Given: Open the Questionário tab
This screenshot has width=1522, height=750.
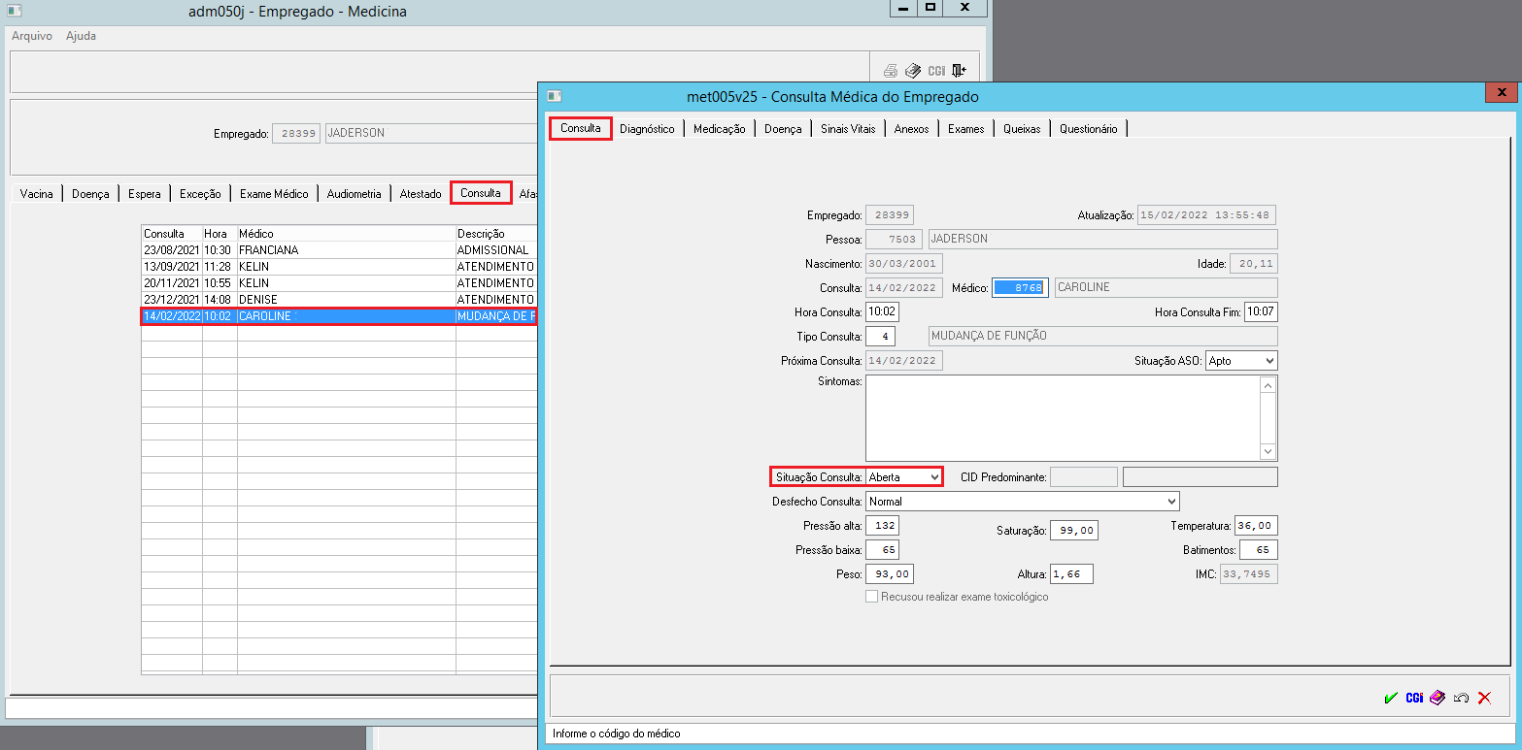Looking at the screenshot, I should pyautogui.click(x=1088, y=128).
